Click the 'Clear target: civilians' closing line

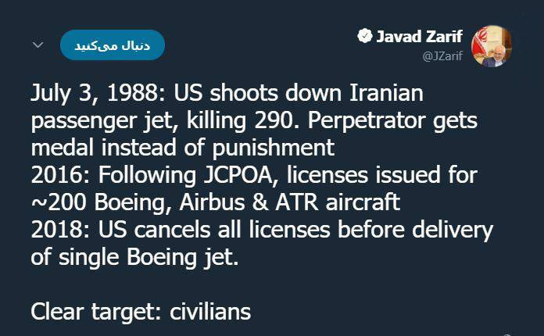click(x=141, y=311)
